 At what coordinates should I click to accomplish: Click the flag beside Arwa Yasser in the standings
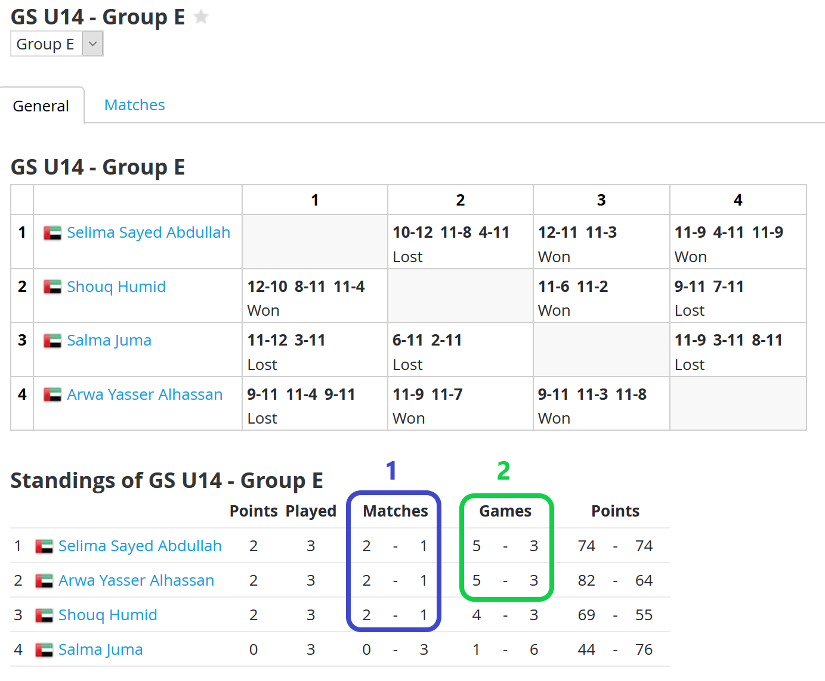tap(44, 581)
